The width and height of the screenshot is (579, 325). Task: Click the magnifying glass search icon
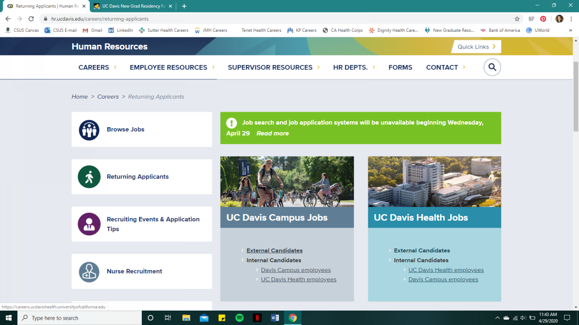coord(492,67)
